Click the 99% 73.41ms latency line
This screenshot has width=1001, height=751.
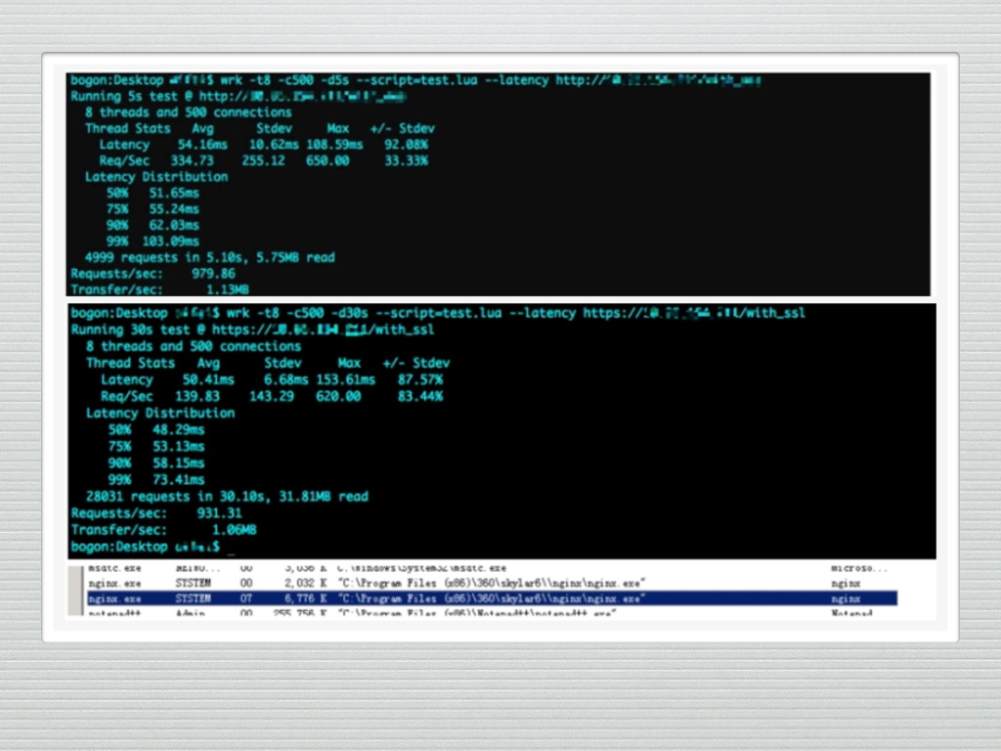(156, 479)
